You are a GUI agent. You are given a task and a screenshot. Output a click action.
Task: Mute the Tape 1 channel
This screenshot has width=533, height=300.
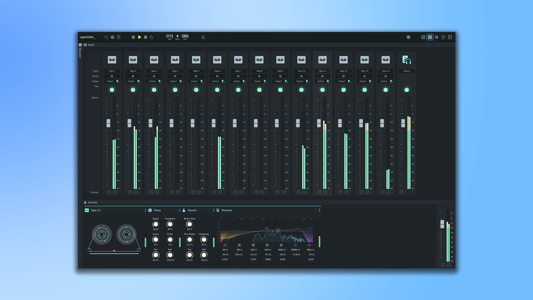point(109,192)
